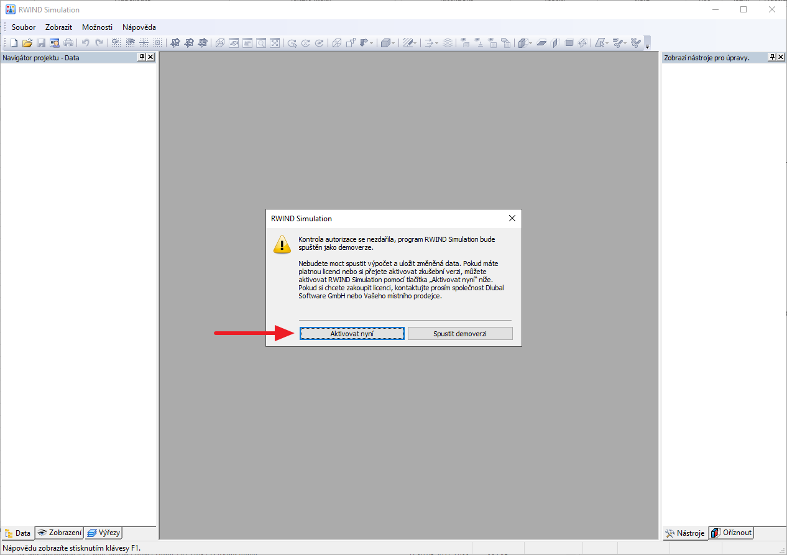Click the Redo arrow icon
Image resolution: width=787 pixels, height=555 pixels.
pyautogui.click(x=99, y=43)
